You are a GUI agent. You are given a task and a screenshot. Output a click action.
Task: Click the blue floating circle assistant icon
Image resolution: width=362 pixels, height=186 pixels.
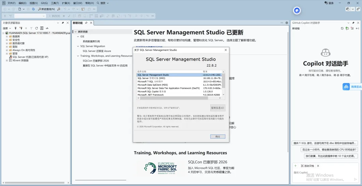297,11
